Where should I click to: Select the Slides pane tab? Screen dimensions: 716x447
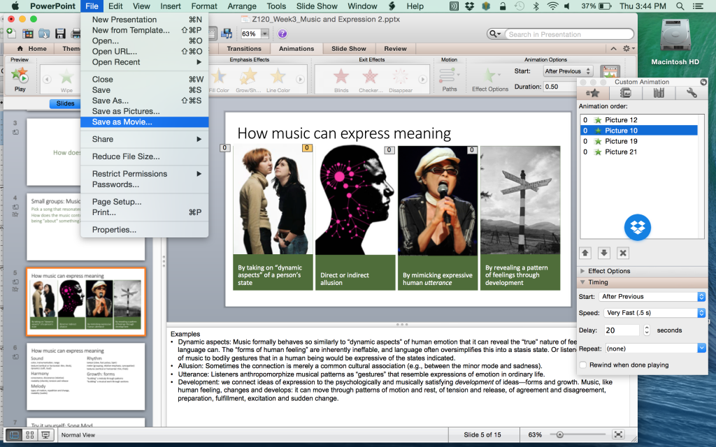coord(65,103)
